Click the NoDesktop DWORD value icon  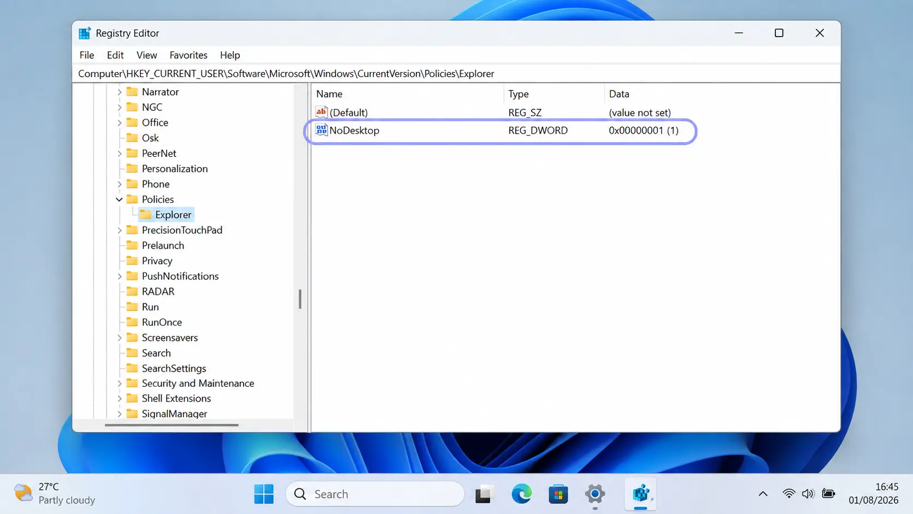(x=321, y=130)
